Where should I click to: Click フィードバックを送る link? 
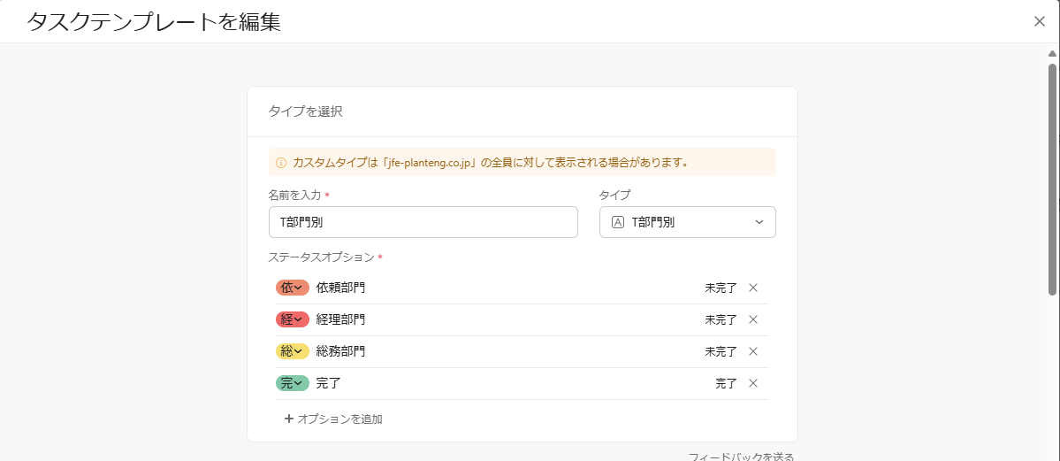tap(741, 457)
